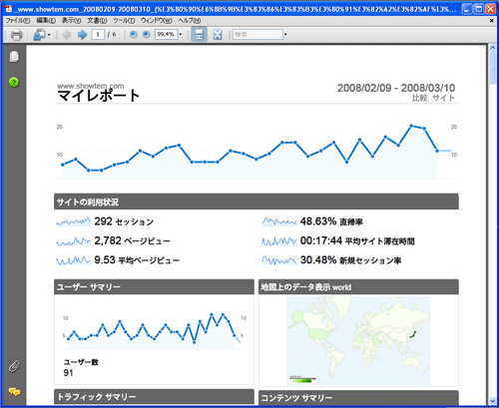Go to the previous page with the left arrow
The height and width of the screenshot is (408, 499).
click(67, 35)
